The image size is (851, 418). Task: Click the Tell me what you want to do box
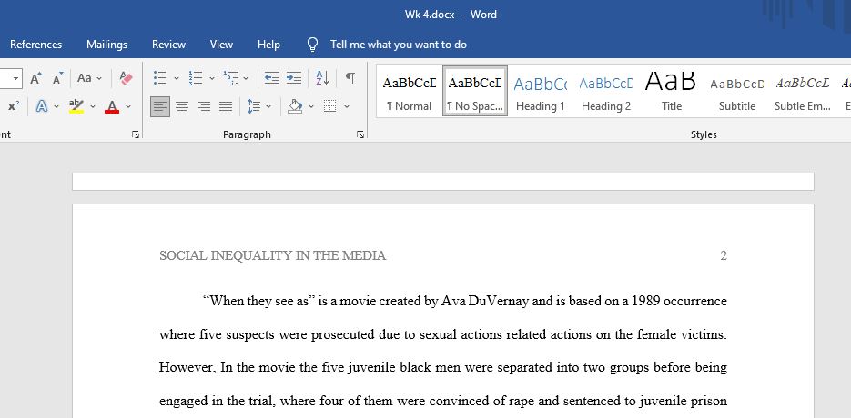tap(399, 45)
